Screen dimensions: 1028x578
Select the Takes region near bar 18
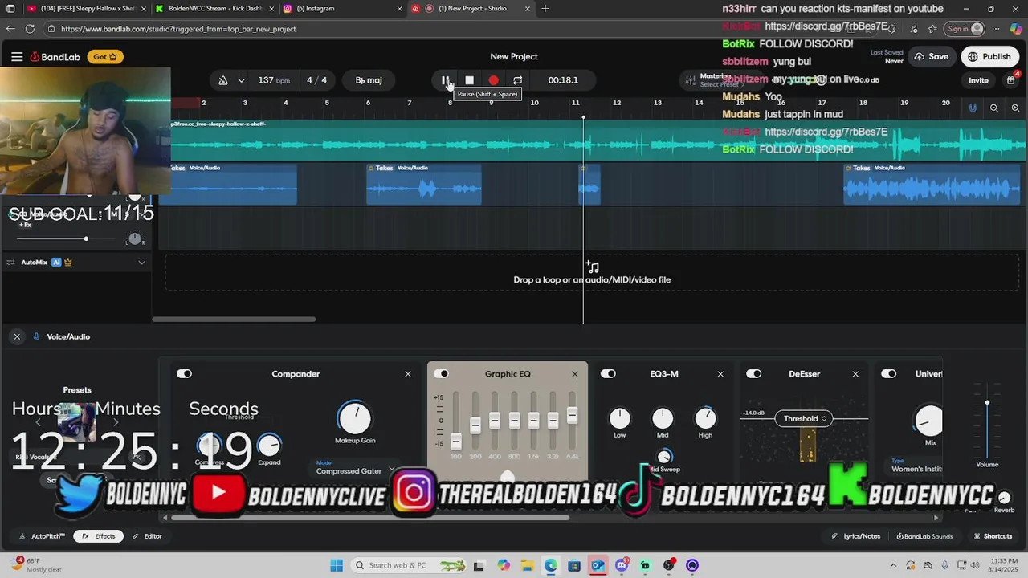pos(932,184)
